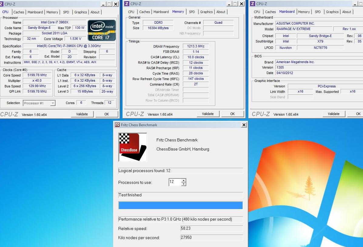Click the ChessBase logo image
Screen dimensions: 363x247
133,147
